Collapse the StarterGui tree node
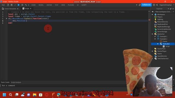The image size is (175, 98). point(153,34)
